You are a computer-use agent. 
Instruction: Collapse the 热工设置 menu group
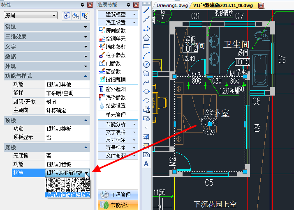(x=118, y=22)
